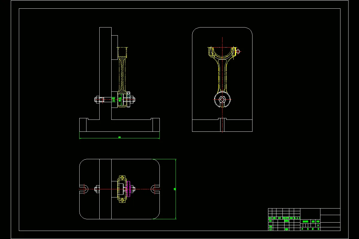Select the small-end bore circle of connecting rod
This screenshot has width=359, height=239.
coord(222,99)
